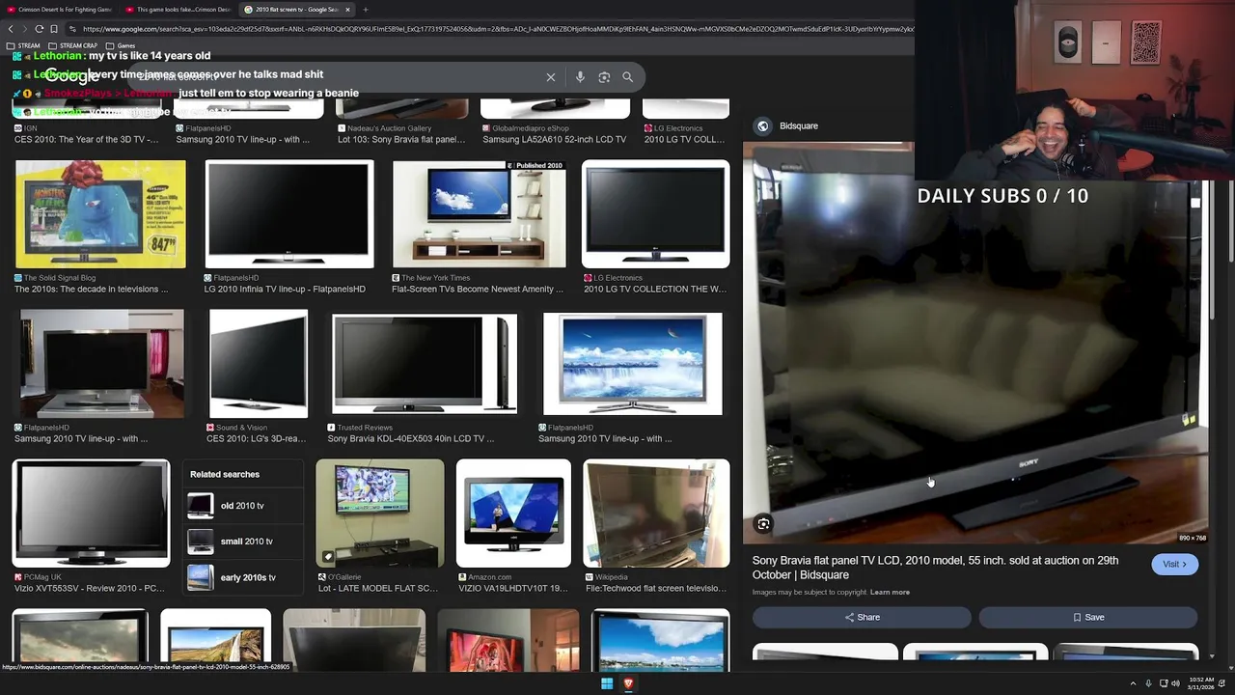The image size is (1235, 695).
Task: Click 'Lot 103: Sony Bravia flat panel' caption
Action: point(400,139)
